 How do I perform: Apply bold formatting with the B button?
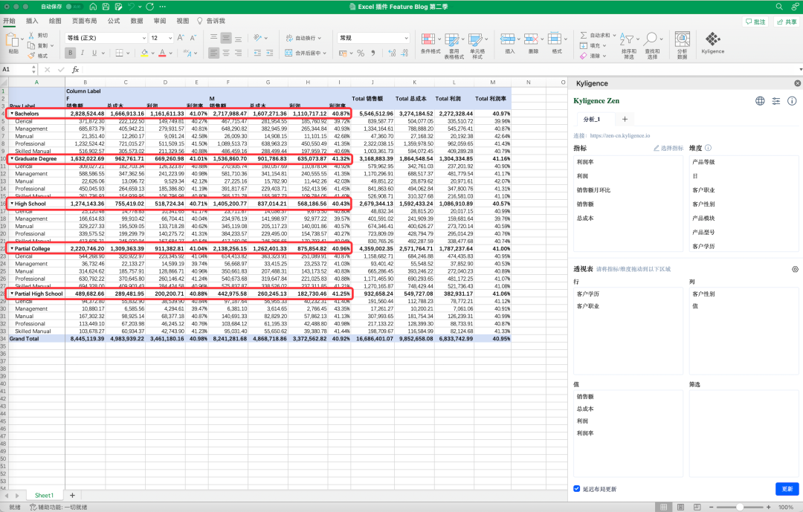click(71, 53)
